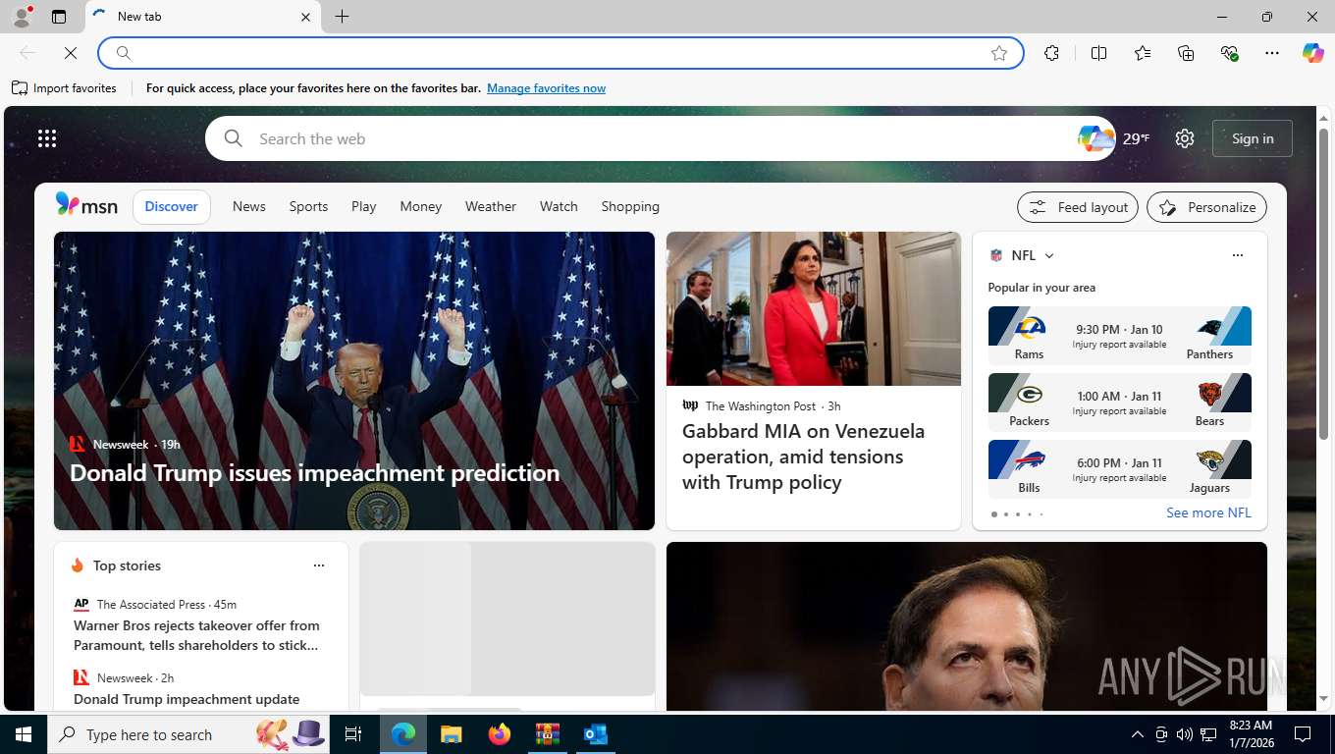The image size is (1335, 754).
Task: Switch to the Sports tab
Action: (308, 206)
